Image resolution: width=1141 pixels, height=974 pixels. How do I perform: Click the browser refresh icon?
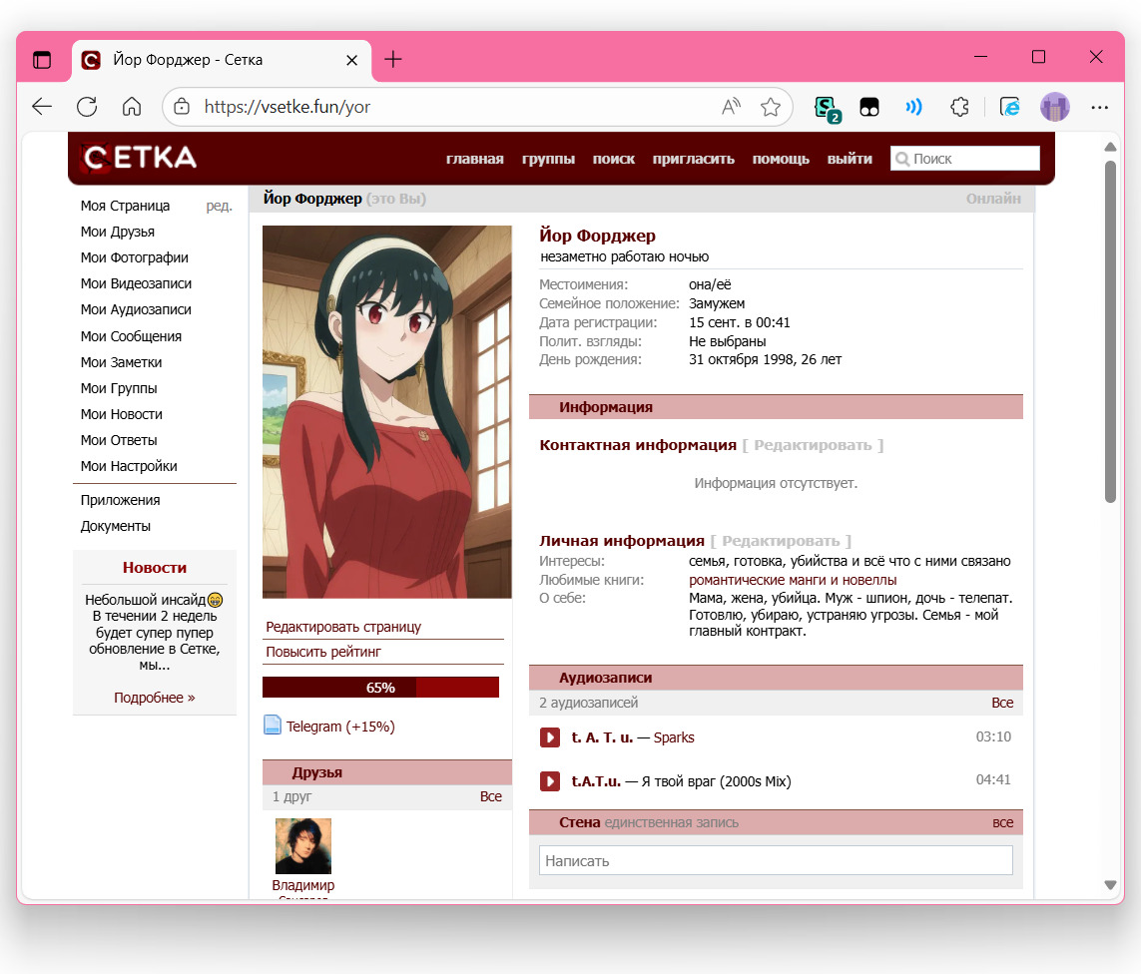coord(87,107)
